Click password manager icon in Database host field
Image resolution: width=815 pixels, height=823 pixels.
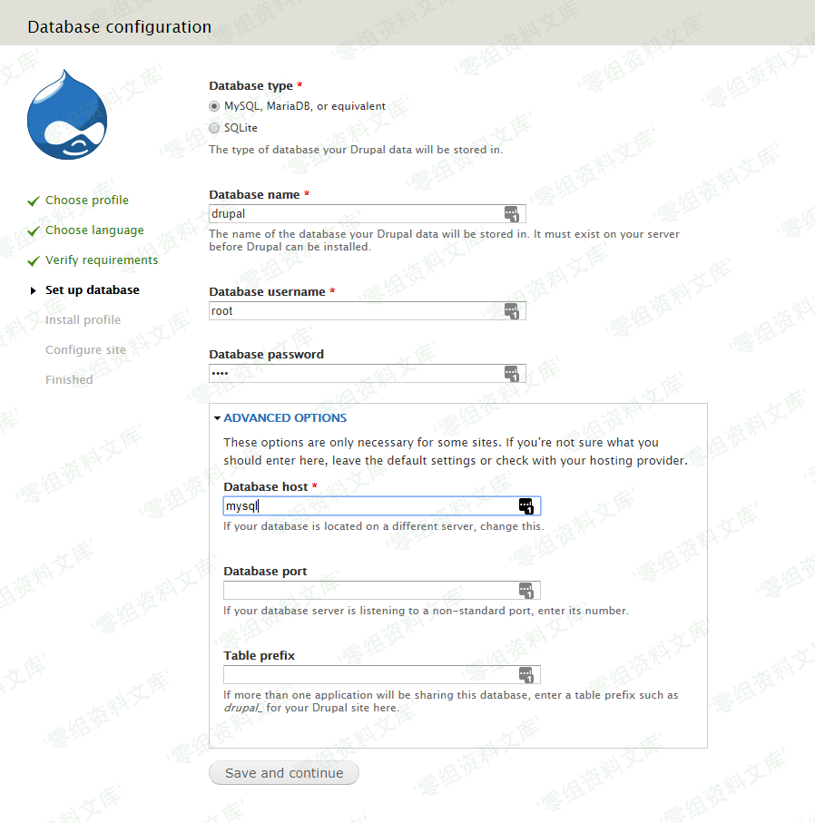[526, 506]
